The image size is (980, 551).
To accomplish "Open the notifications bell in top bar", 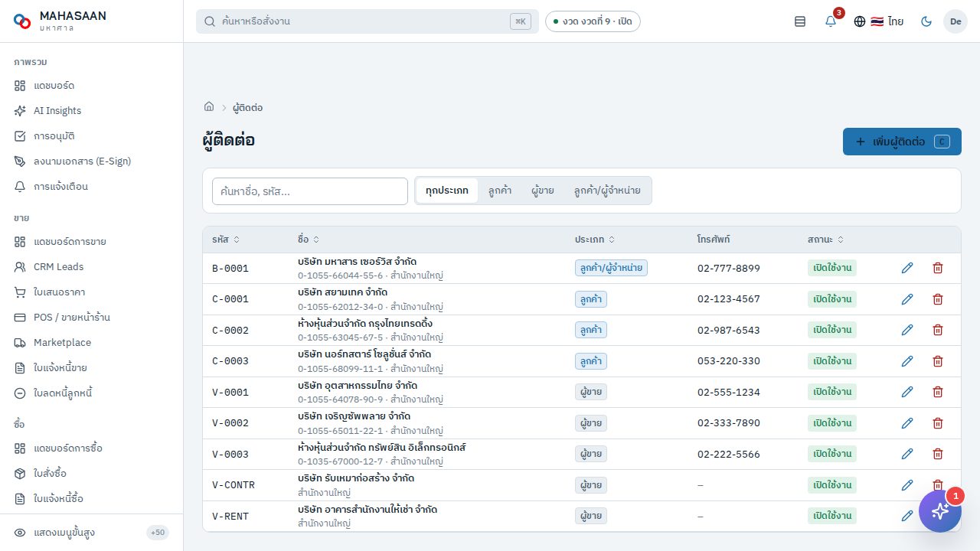I will [831, 21].
